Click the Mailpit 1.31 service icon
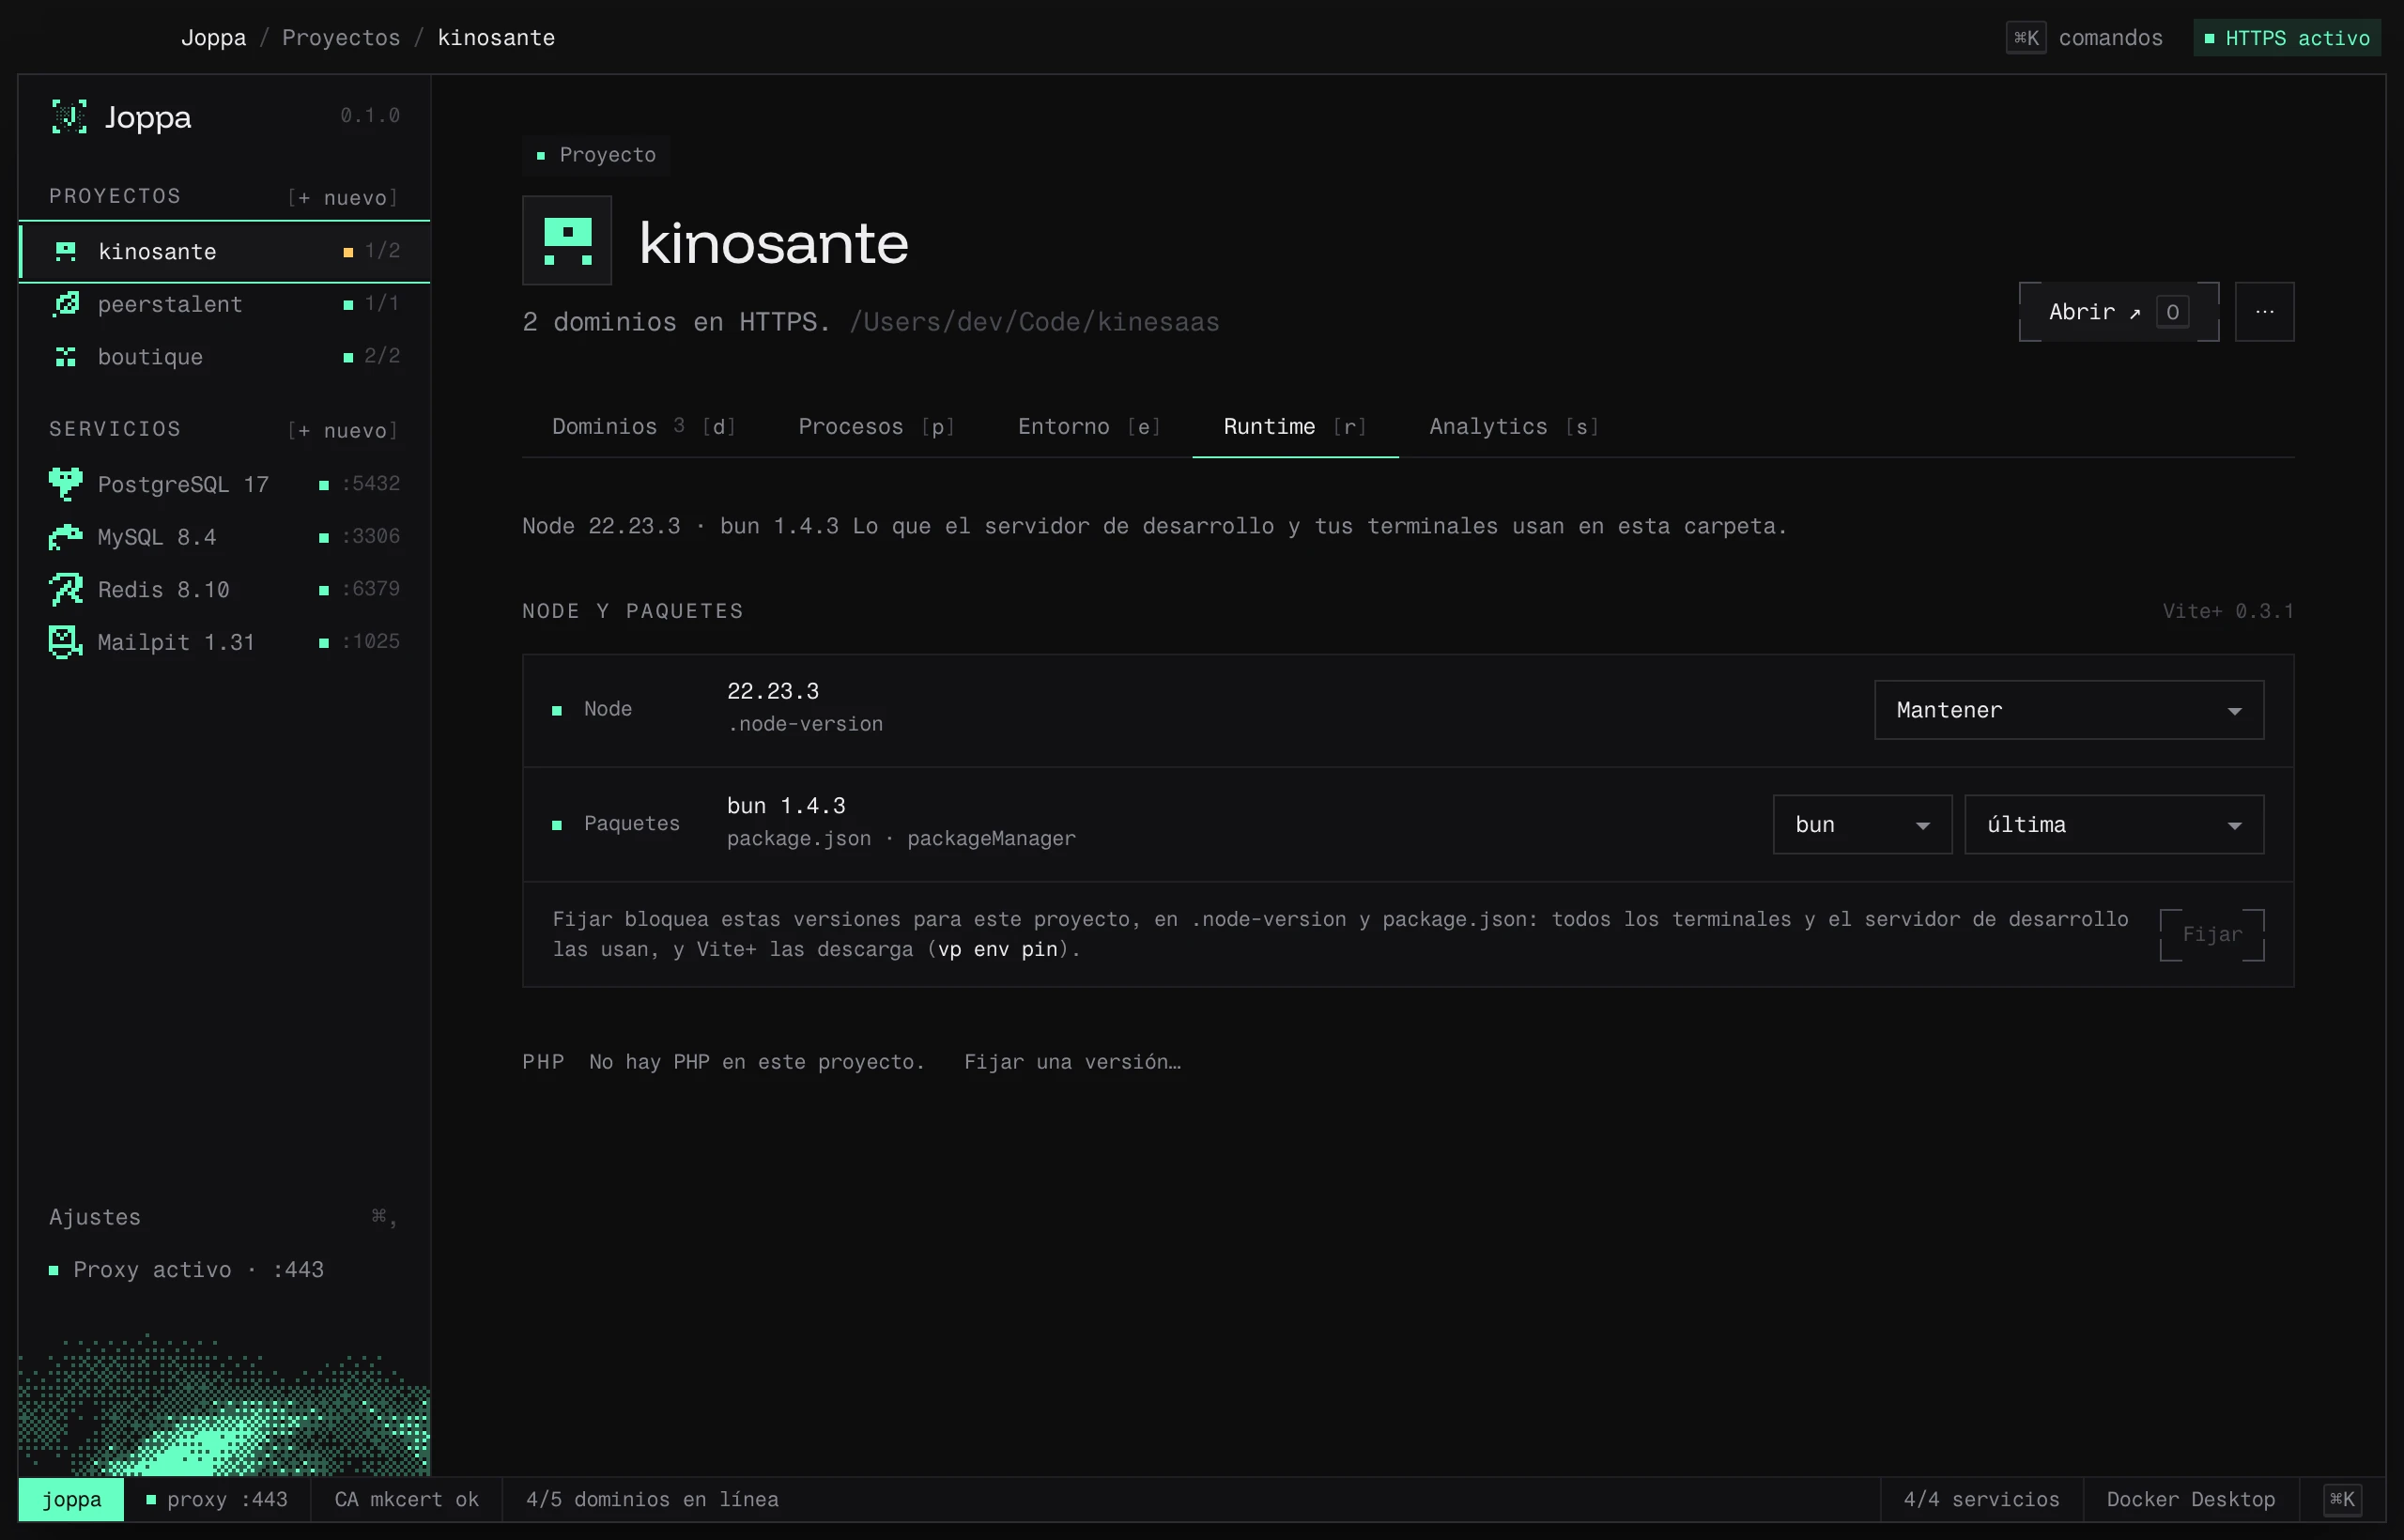Image resolution: width=2404 pixels, height=1540 pixels. pyautogui.click(x=66, y=642)
